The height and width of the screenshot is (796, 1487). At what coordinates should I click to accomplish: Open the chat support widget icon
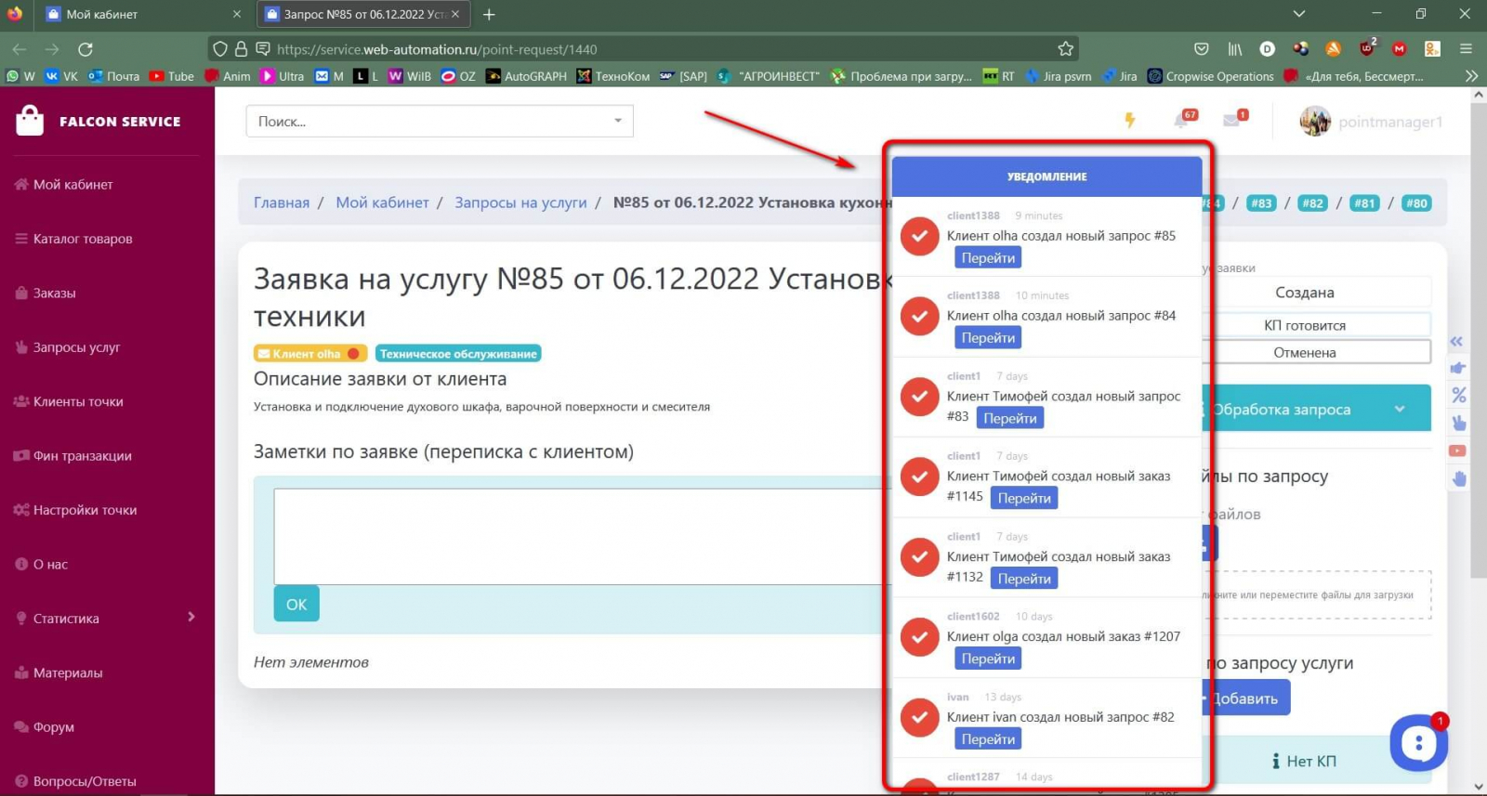pyautogui.click(x=1418, y=742)
